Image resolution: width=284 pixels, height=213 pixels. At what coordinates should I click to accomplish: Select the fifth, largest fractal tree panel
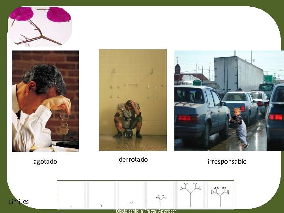click(x=191, y=195)
